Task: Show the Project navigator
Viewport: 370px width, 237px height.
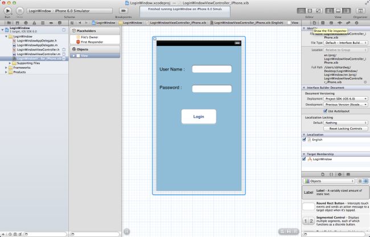Action: 9,23
